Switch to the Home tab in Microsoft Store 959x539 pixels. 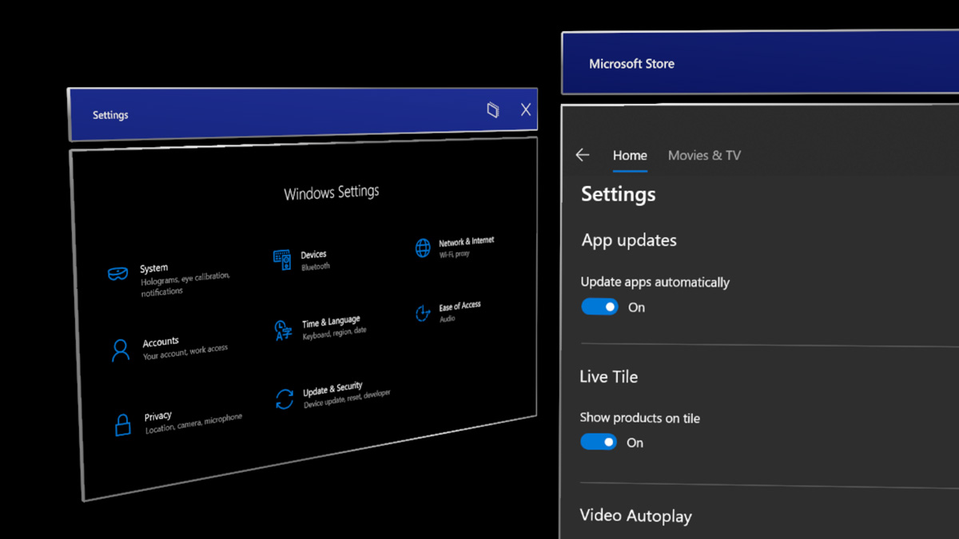[x=630, y=156]
